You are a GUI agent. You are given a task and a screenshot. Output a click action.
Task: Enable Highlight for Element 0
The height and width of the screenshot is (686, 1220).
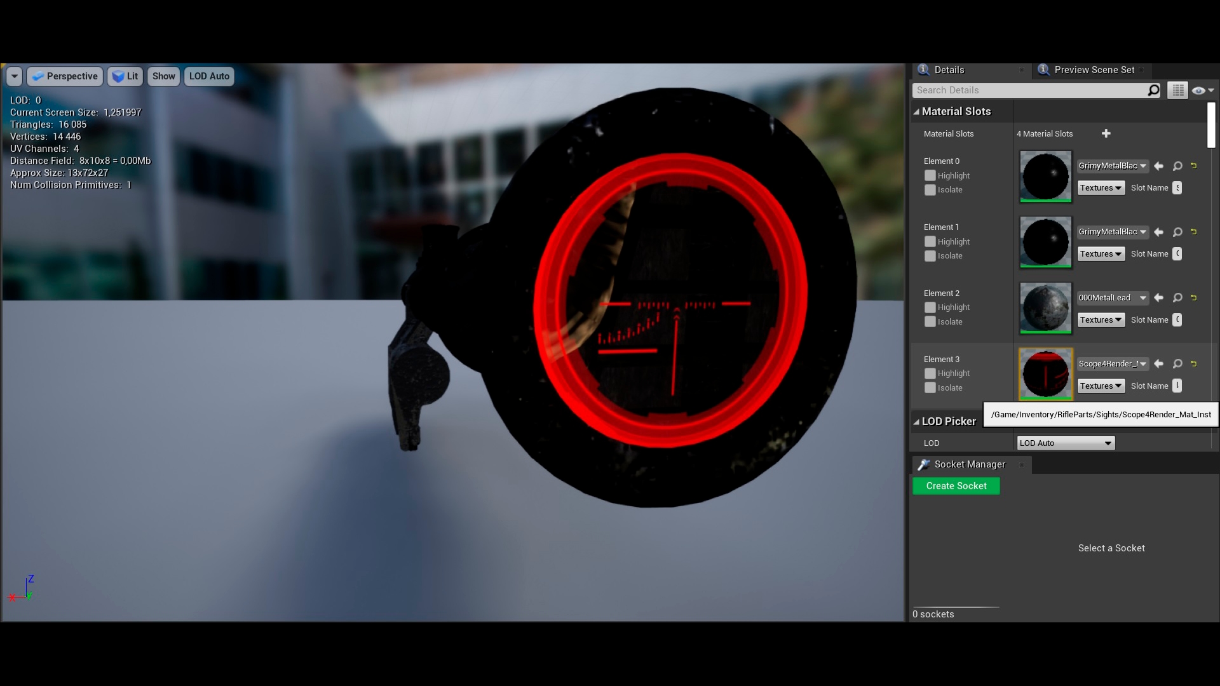930,175
